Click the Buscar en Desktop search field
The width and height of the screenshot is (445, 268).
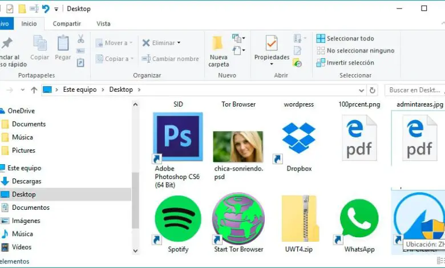point(415,90)
